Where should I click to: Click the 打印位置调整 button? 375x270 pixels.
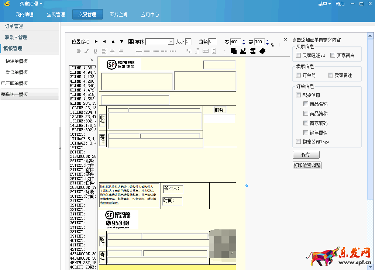point(307,165)
